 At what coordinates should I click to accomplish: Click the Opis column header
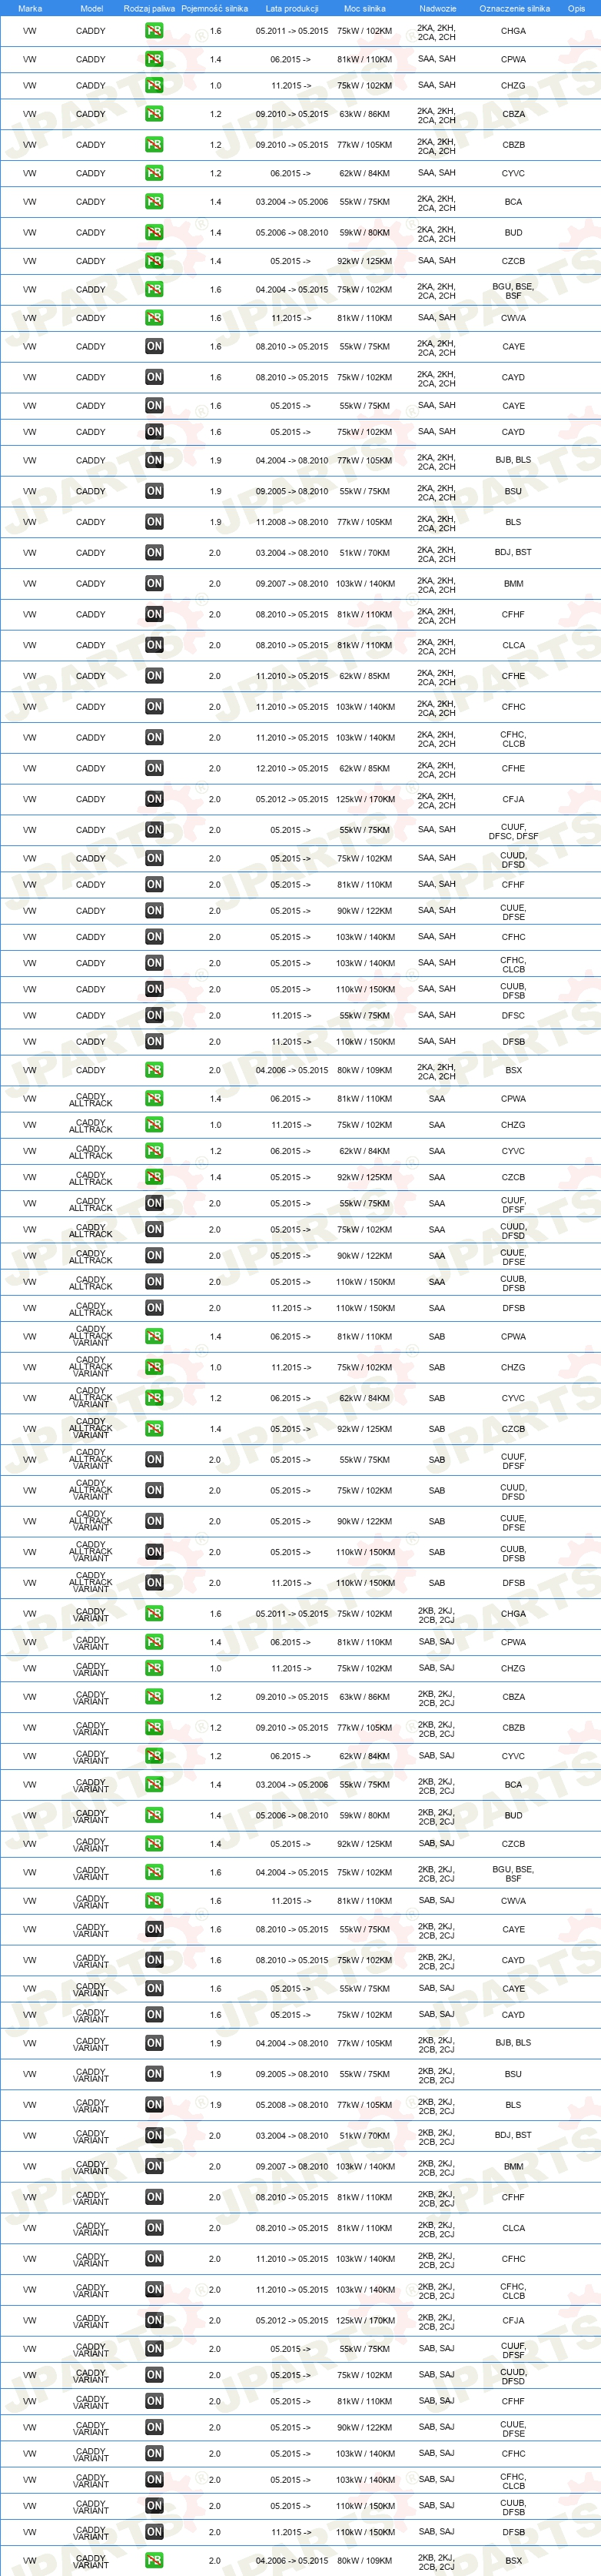click(576, 8)
